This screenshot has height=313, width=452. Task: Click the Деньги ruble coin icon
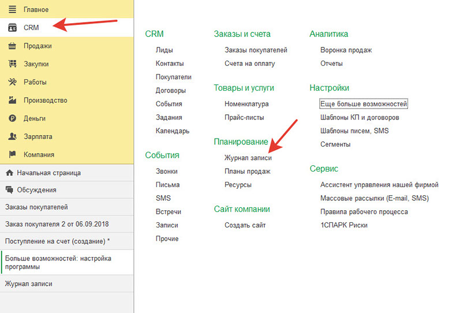[x=12, y=118]
